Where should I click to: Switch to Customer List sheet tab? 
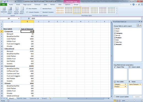tap(34, 98)
